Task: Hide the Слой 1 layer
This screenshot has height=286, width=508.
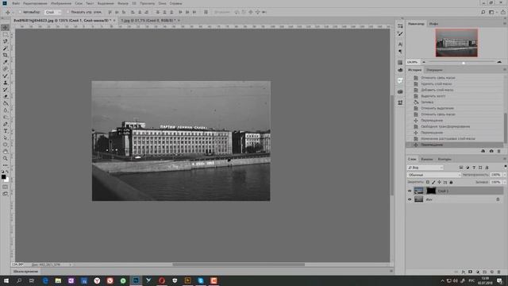Action: coord(410,191)
